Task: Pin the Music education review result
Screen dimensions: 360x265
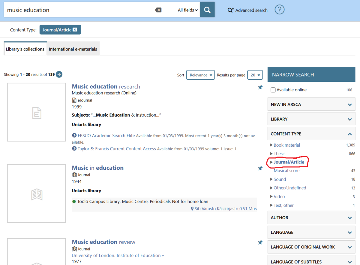Action: (x=260, y=242)
